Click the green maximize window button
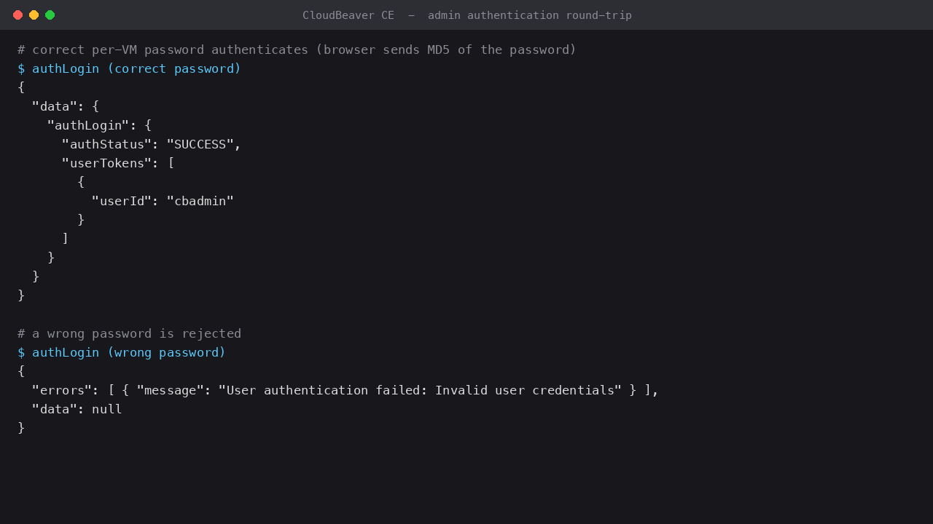The width and height of the screenshot is (933, 524). pyautogui.click(x=50, y=15)
